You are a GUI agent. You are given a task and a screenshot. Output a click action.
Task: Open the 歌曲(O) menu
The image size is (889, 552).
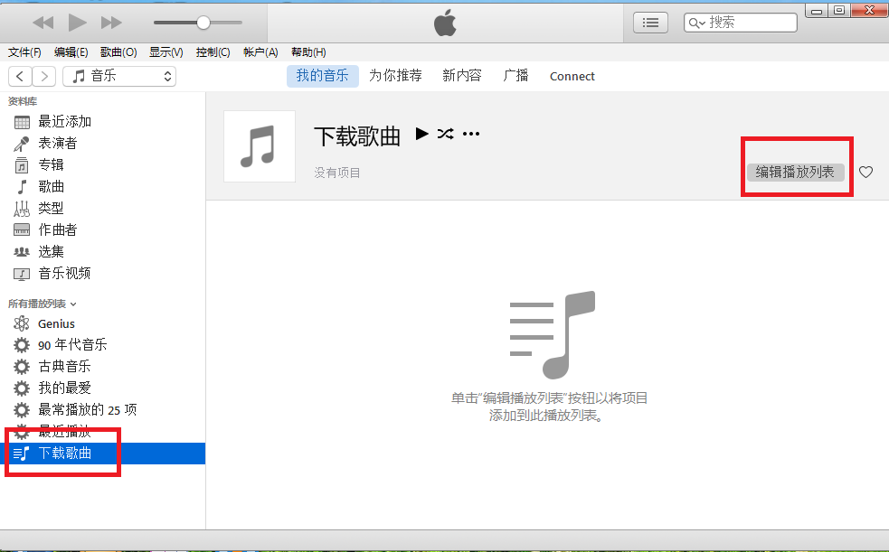click(x=118, y=52)
